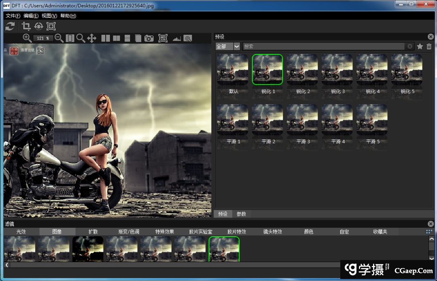Click the refresh/reset arrows icon

[10, 27]
